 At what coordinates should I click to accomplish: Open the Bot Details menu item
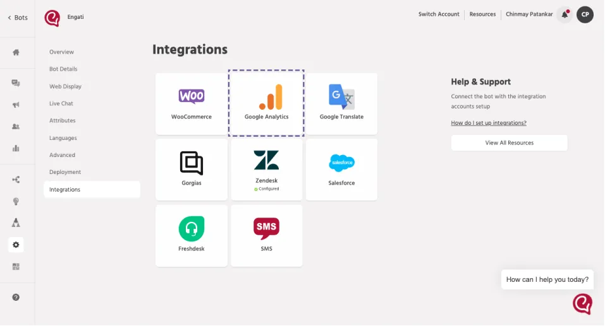(x=63, y=69)
